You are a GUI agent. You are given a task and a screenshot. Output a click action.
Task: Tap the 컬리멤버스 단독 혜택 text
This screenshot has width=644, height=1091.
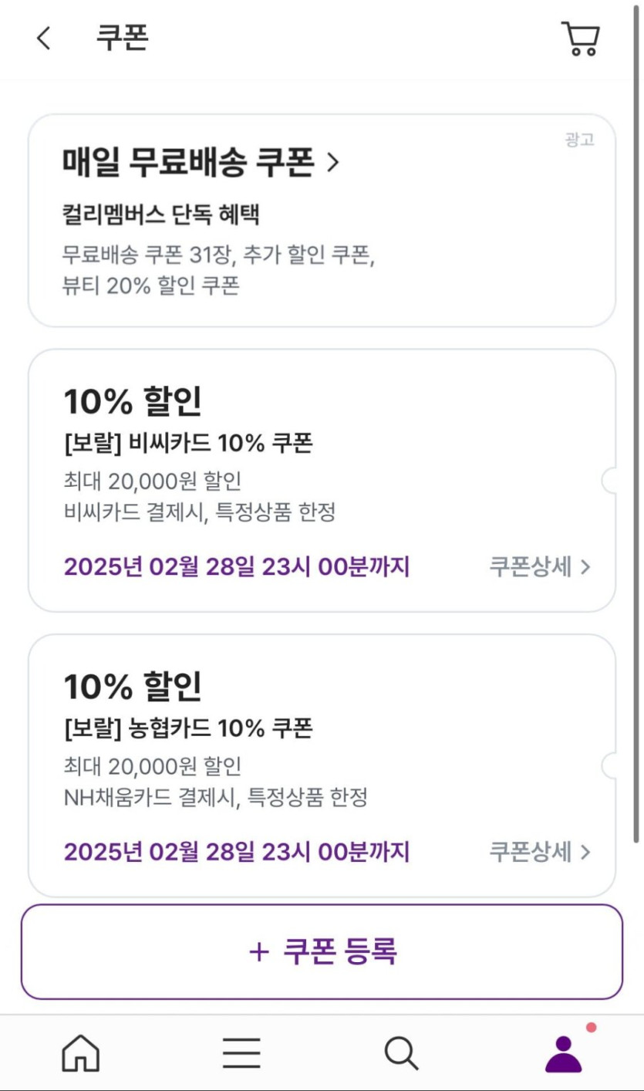[160, 214]
